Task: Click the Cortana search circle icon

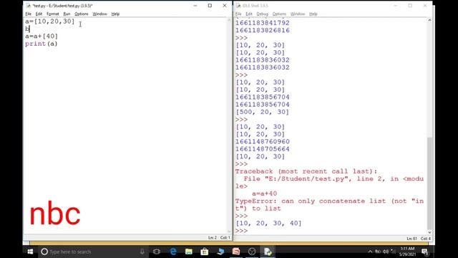Action: pos(44,252)
